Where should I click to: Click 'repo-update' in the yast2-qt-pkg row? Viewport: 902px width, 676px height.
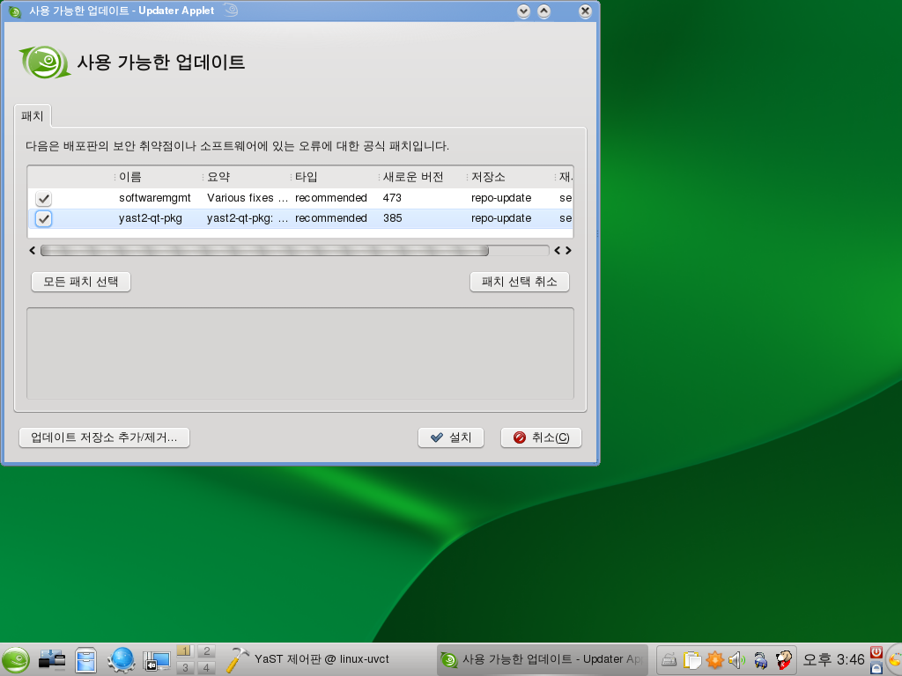click(501, 218)
